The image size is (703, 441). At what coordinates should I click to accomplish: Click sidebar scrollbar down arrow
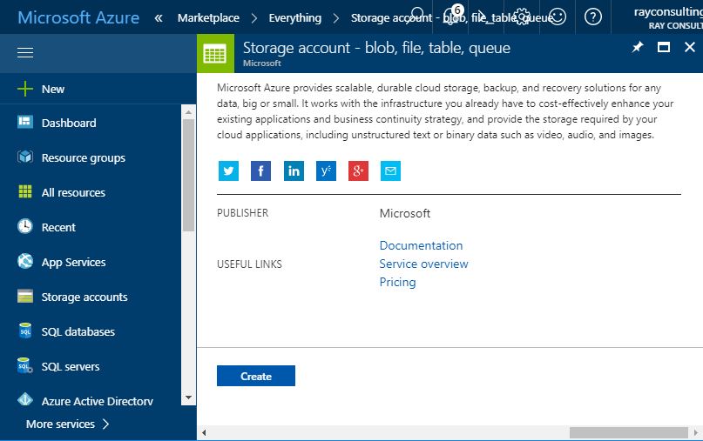pos(188,398)
